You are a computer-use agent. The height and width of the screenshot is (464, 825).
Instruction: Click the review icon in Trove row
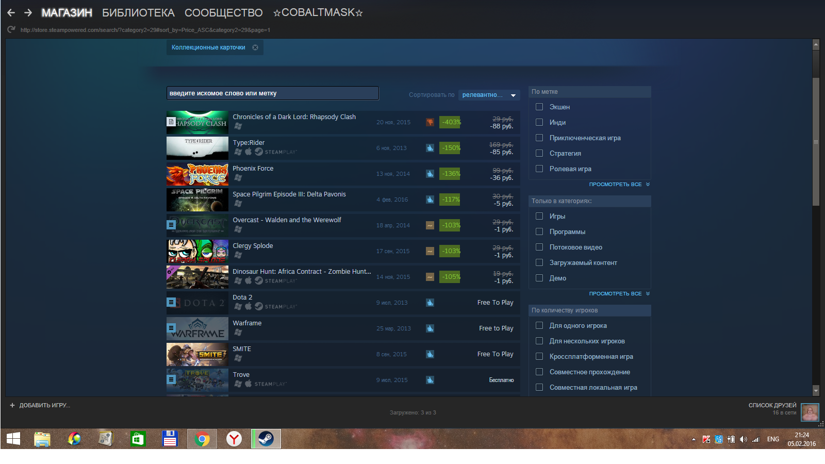tap(430, 380)
